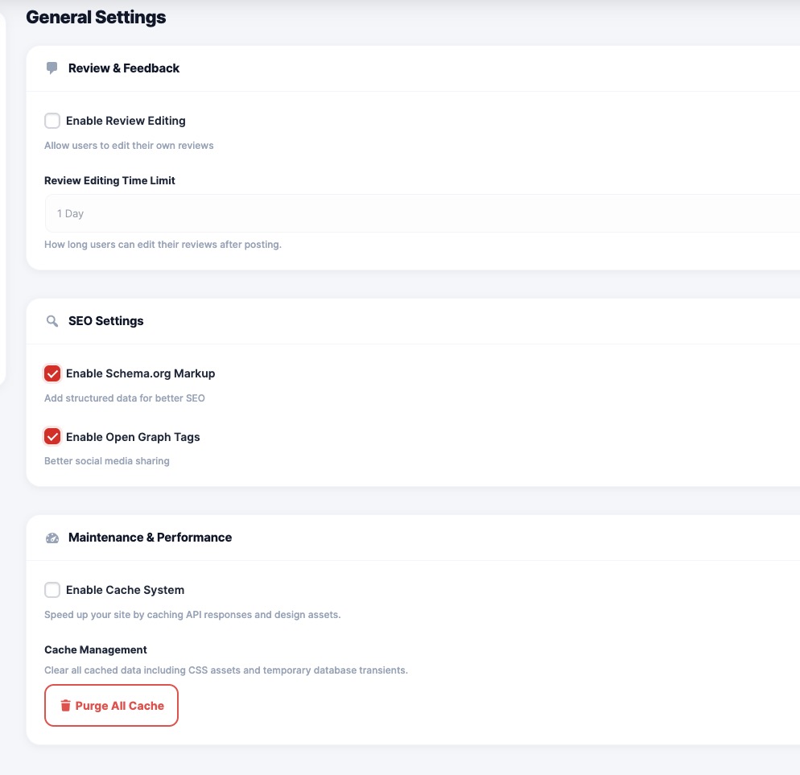Click the trash icon in Purge button
This screenshot has width=800, height=775.
click(x=66, y=706)
